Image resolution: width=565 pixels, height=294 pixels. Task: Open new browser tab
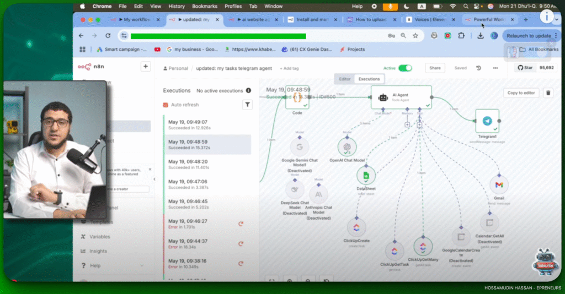tap(526, 19)
